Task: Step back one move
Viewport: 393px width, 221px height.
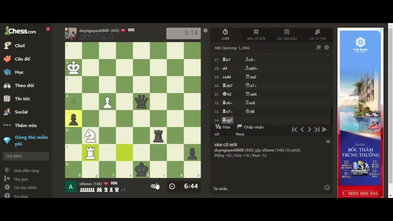Action: point(302,130)
